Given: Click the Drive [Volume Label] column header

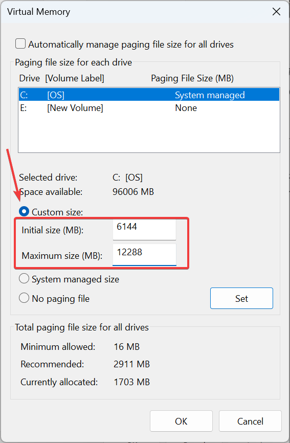Looking at the screenshot, I should (61, 78).
